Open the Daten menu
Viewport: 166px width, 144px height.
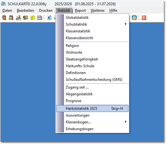[x=7, y=10]
